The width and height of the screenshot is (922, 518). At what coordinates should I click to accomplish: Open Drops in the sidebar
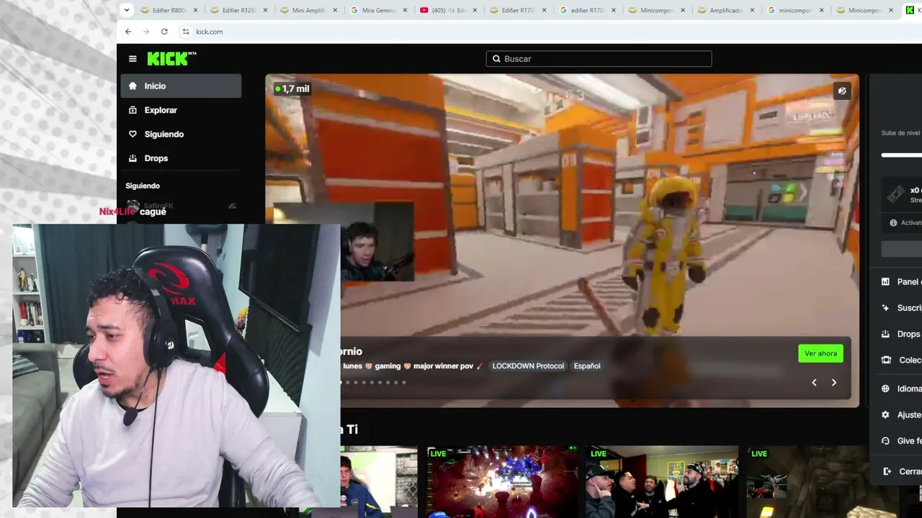coord(181,158)
